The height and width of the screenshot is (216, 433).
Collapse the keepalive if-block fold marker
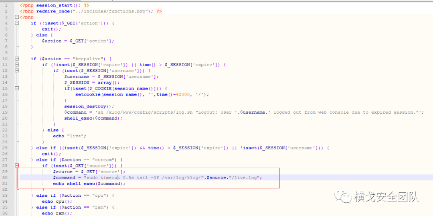click(x=17, y=59)
